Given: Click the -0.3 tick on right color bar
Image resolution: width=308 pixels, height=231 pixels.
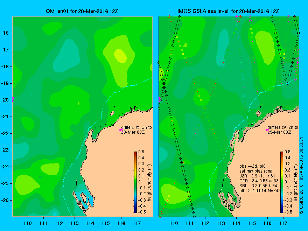Looking at the screenshot, I should click(288, 200).
